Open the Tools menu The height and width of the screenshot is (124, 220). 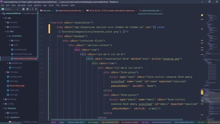click(x=51, y=6)
